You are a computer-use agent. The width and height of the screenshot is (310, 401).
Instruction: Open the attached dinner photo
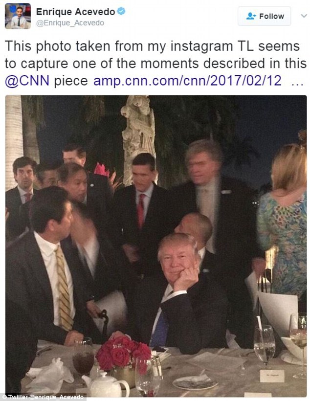coord(156,246)
